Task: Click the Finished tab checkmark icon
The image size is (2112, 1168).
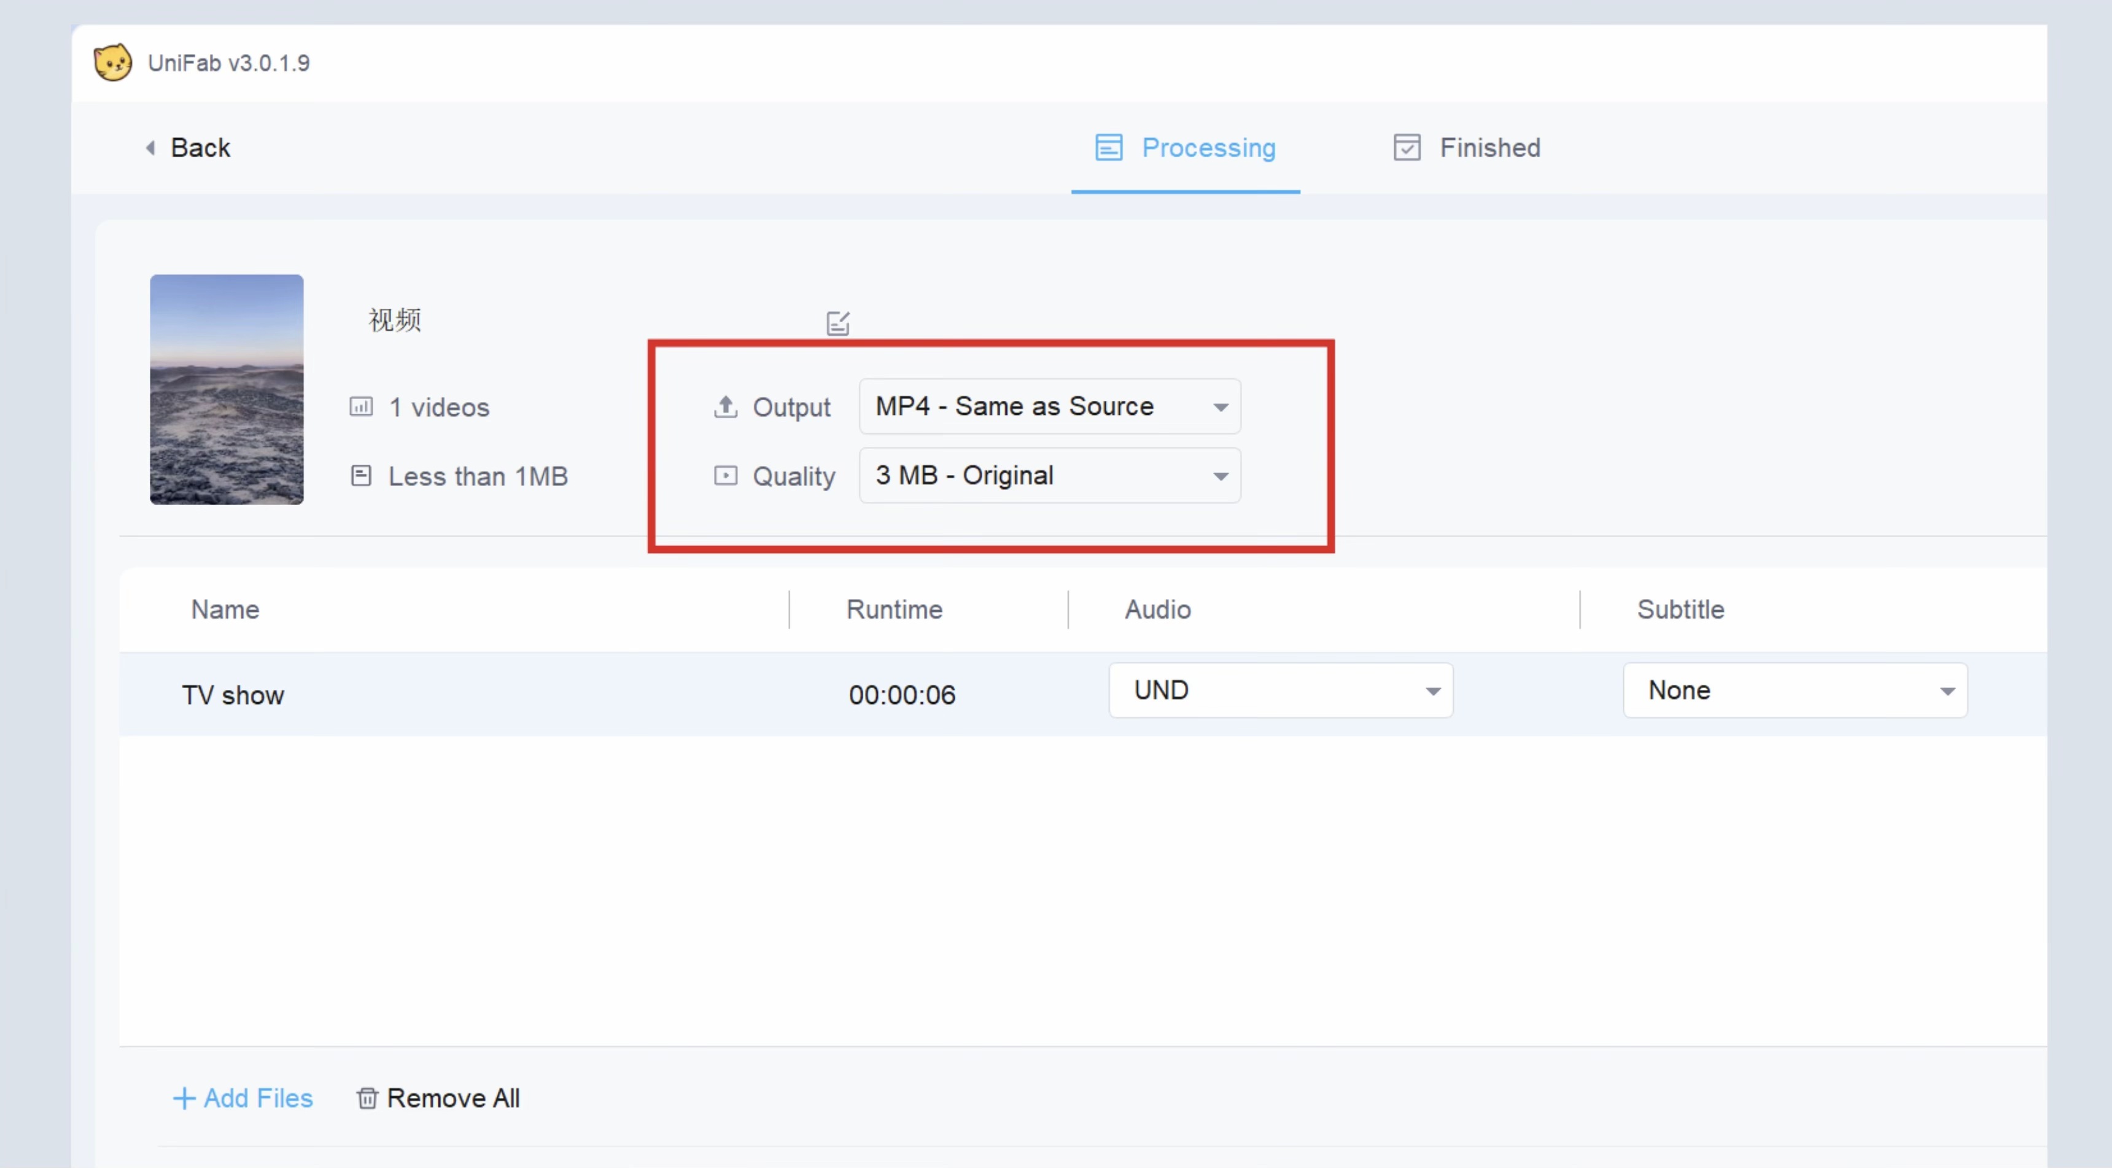Action: (x=1407, y=147)
